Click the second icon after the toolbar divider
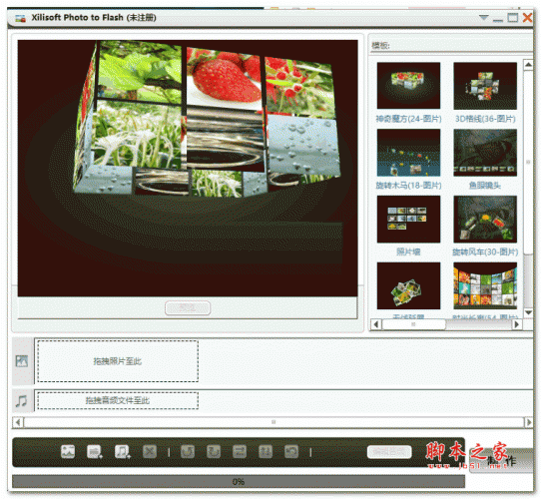 coord(214,451)
